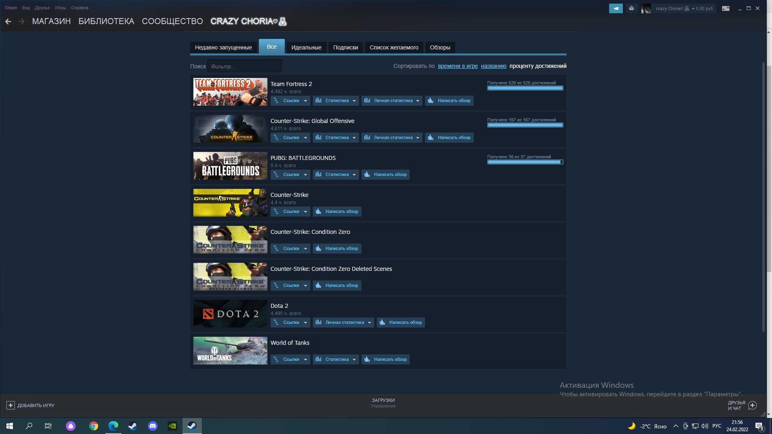Click the Team Fortress 2 thumbnail
Image resolution: width=772 pixels, height=434 pixels.
[x=230, y=92]
